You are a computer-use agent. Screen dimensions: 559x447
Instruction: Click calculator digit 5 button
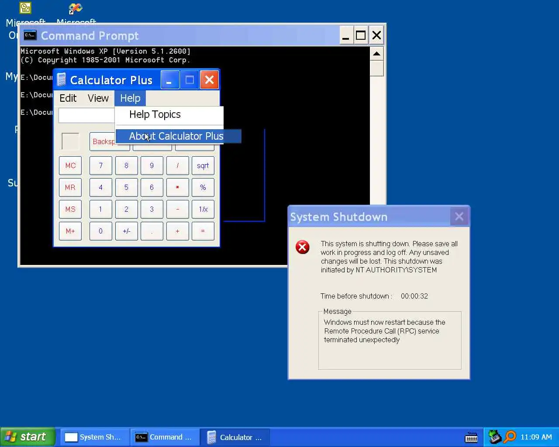point(126,187)
